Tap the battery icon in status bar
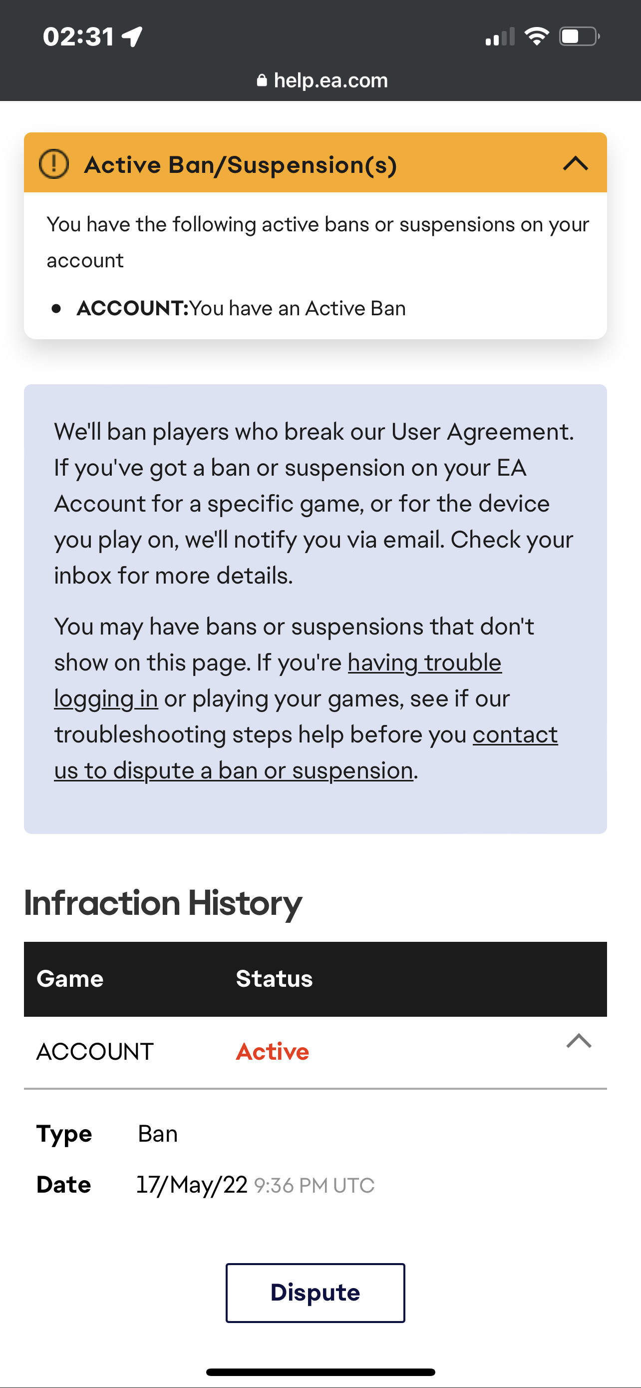This screenshot has height=1388, width=641. (579, 36)
